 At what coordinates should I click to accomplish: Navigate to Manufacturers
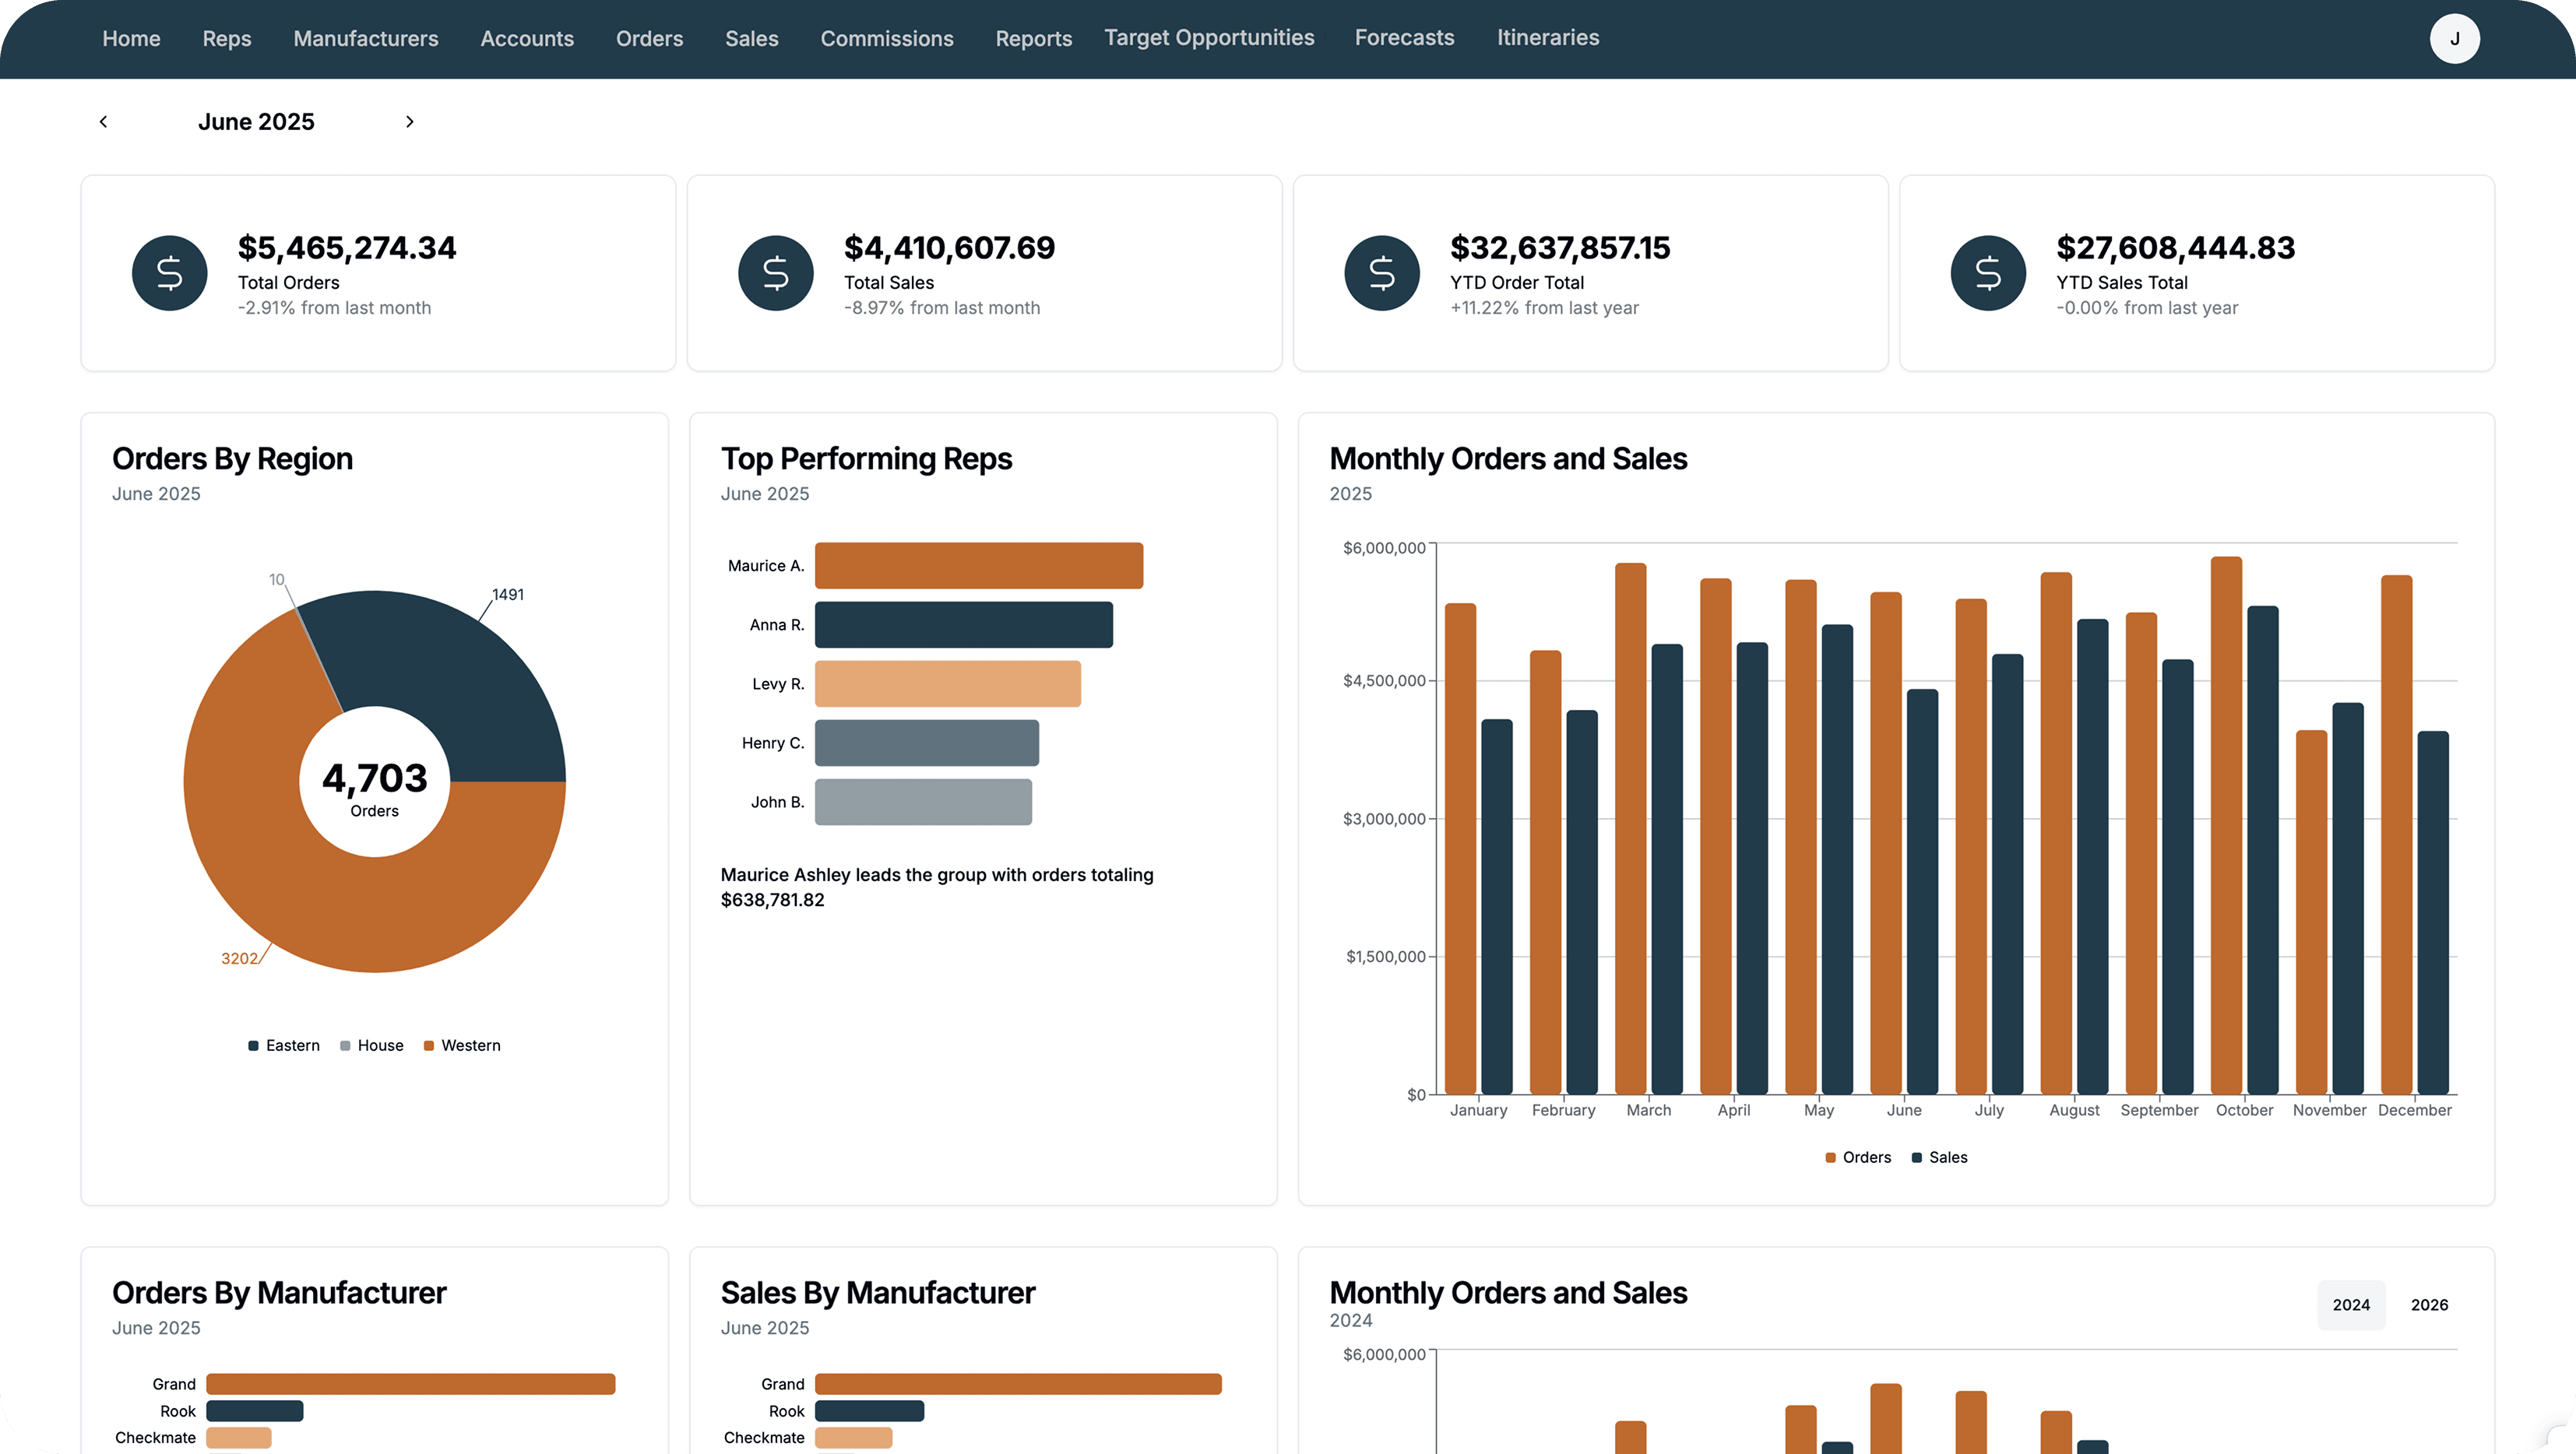366,39
